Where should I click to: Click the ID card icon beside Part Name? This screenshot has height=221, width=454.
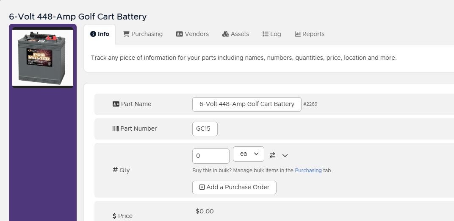[116, 104]
